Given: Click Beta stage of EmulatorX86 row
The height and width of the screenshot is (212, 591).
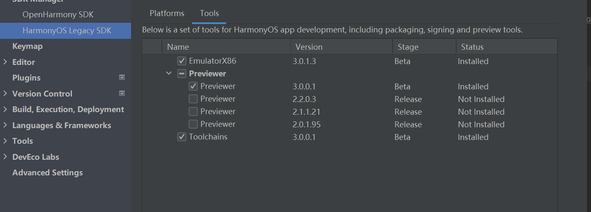Looking at the screenshot, I should (402, 62).
